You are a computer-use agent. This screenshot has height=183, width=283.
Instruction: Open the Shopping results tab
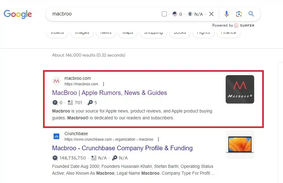[x=153, y=33]
